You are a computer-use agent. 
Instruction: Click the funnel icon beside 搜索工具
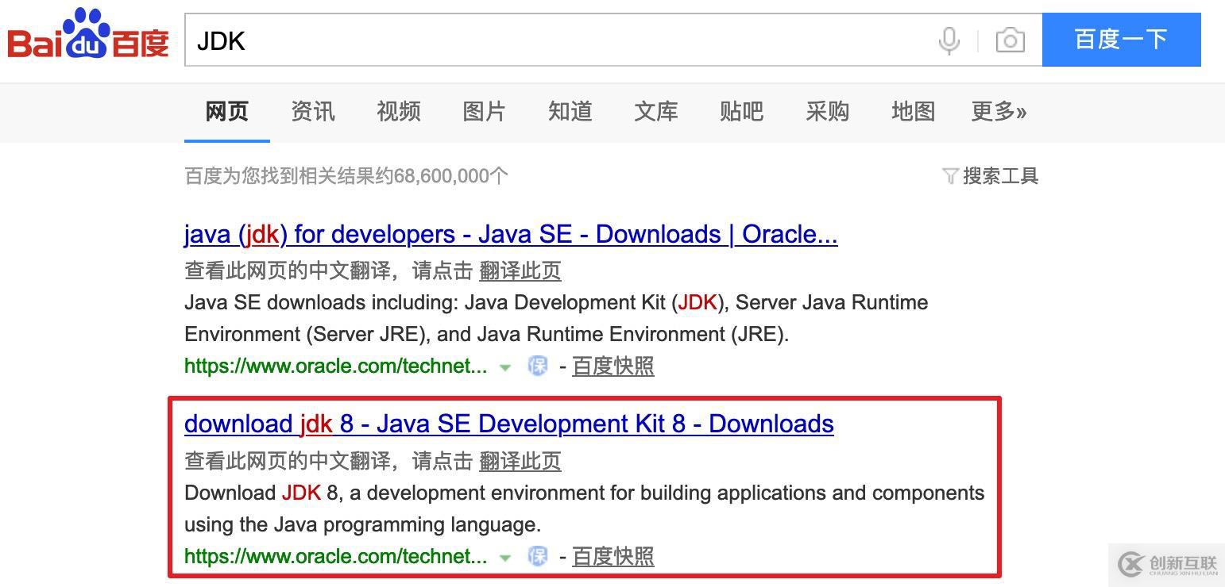pos(949,176)
